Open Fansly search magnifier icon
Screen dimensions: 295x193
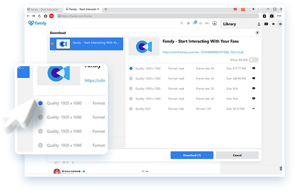[x=182, y=23]
